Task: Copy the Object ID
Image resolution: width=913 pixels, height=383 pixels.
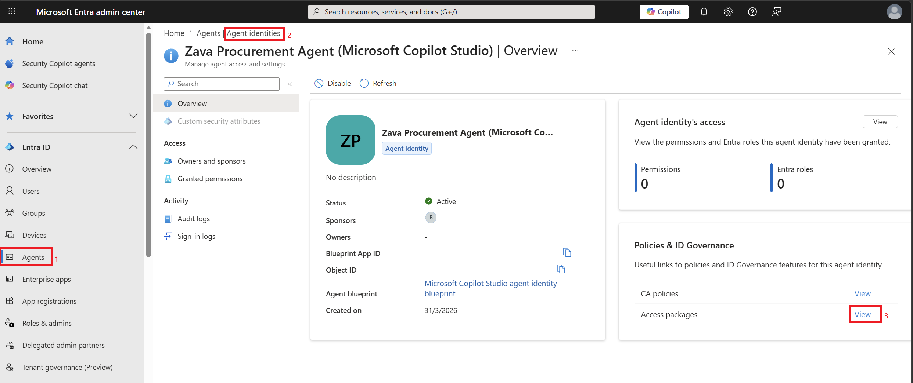Action: 561,269
